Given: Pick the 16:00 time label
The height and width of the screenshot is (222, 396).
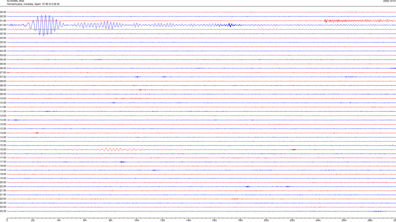Looking at the screenshot, I should [x=3, y=150].
